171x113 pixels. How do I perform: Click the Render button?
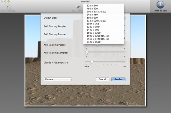click(118, 79)
